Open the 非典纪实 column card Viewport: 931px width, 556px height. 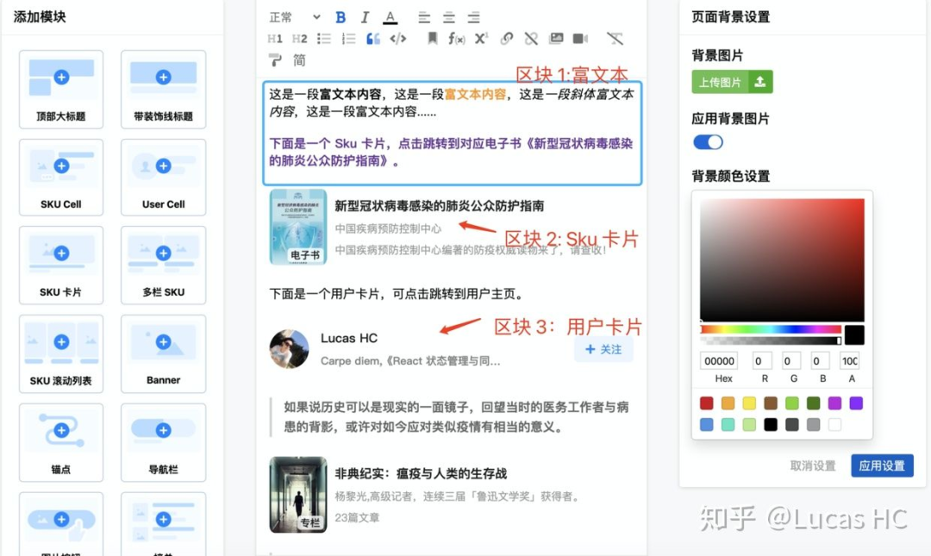coord(453,495)
